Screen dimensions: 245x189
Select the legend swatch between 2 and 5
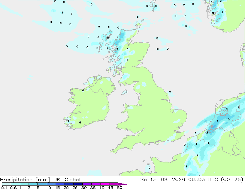point(33,184)
